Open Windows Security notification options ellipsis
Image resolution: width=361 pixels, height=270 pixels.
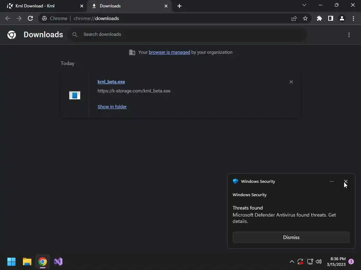coord(332,181)
